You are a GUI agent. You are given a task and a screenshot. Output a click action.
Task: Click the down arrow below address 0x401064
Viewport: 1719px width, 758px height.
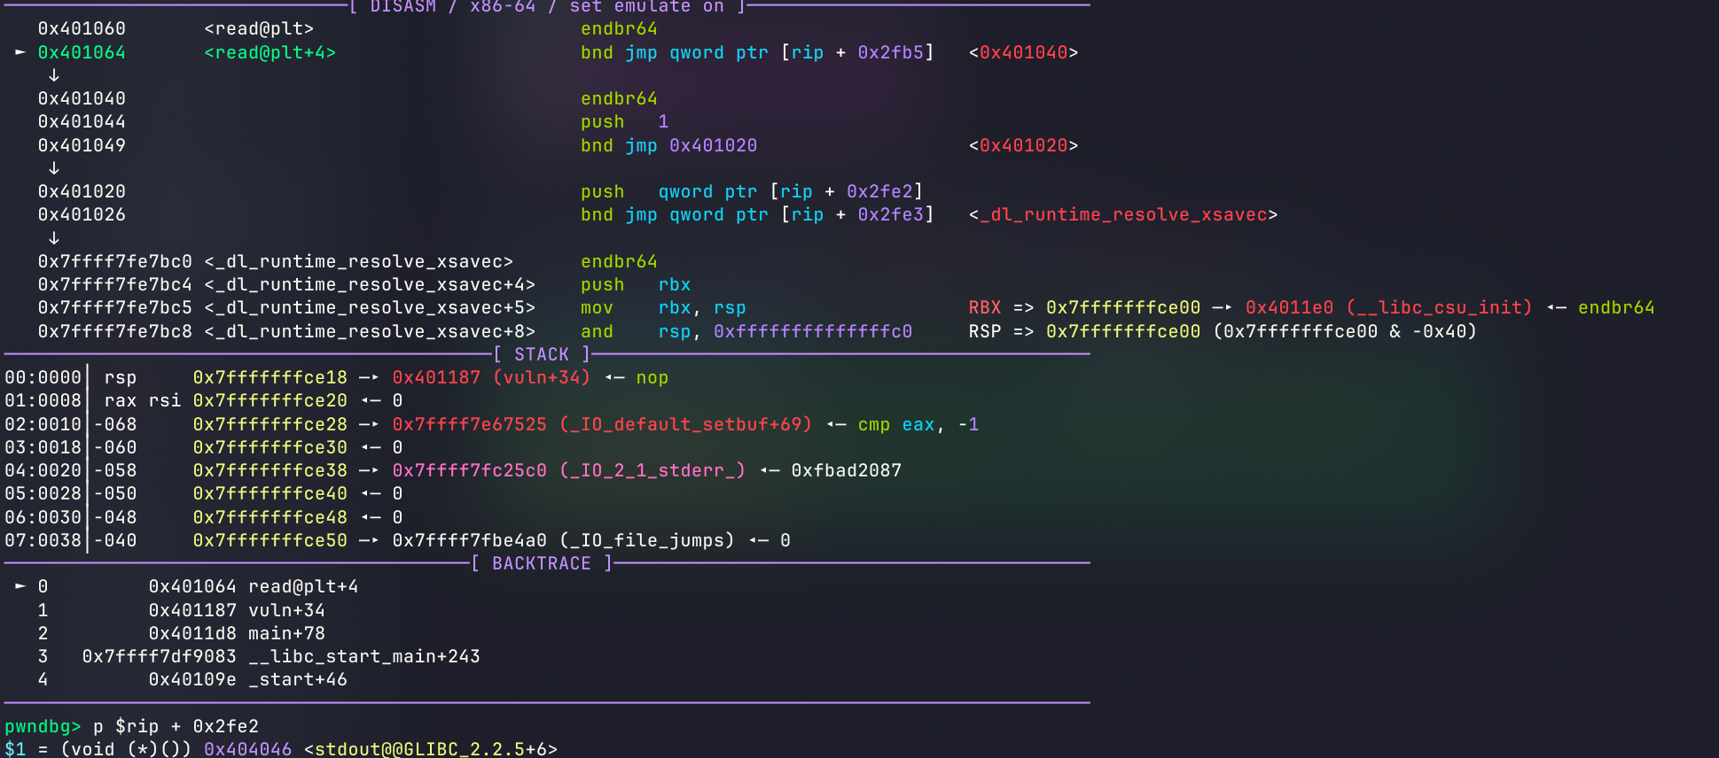[x=54, y=76]
